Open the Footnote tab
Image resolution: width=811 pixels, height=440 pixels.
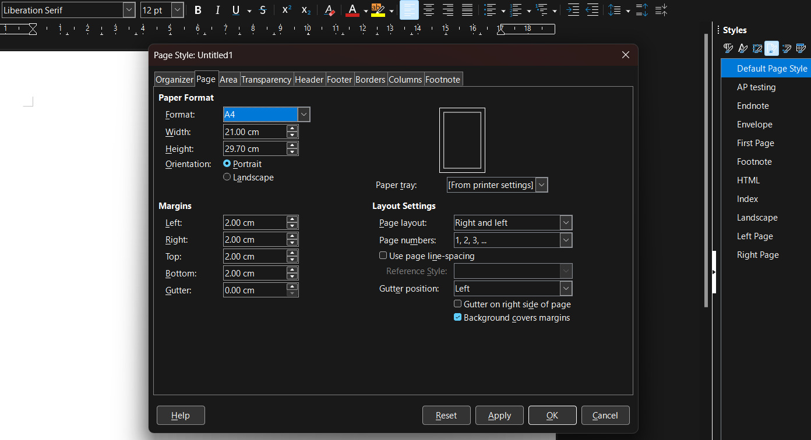click(443, 79)
